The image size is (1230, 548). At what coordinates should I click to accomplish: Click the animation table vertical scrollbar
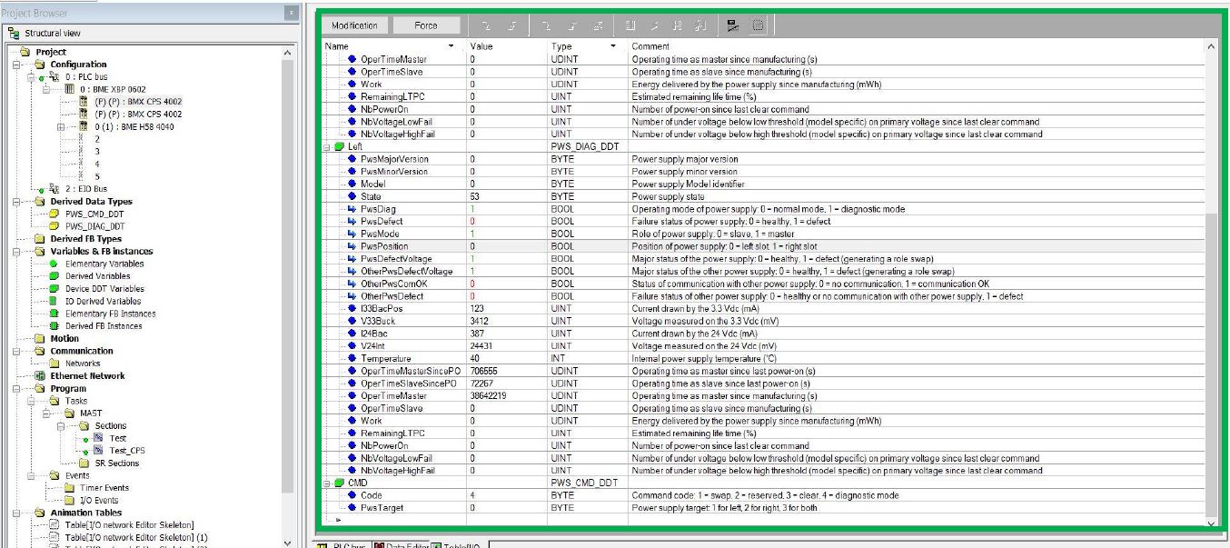1211,284
